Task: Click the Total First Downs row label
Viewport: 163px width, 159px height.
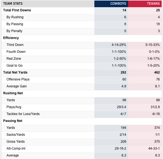Action: pos(17,10)
